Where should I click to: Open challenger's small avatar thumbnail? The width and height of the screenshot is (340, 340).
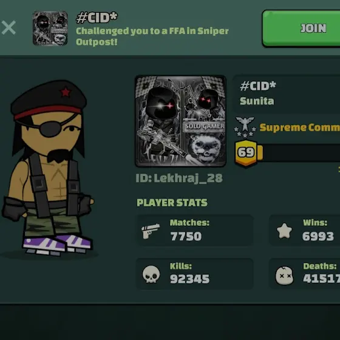pyautogui.click(x=50, y=29)
